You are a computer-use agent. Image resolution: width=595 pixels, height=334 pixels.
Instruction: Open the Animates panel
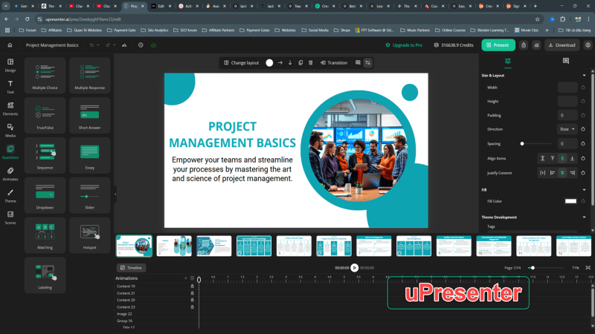pyautogui.click(x=10, y=173)
